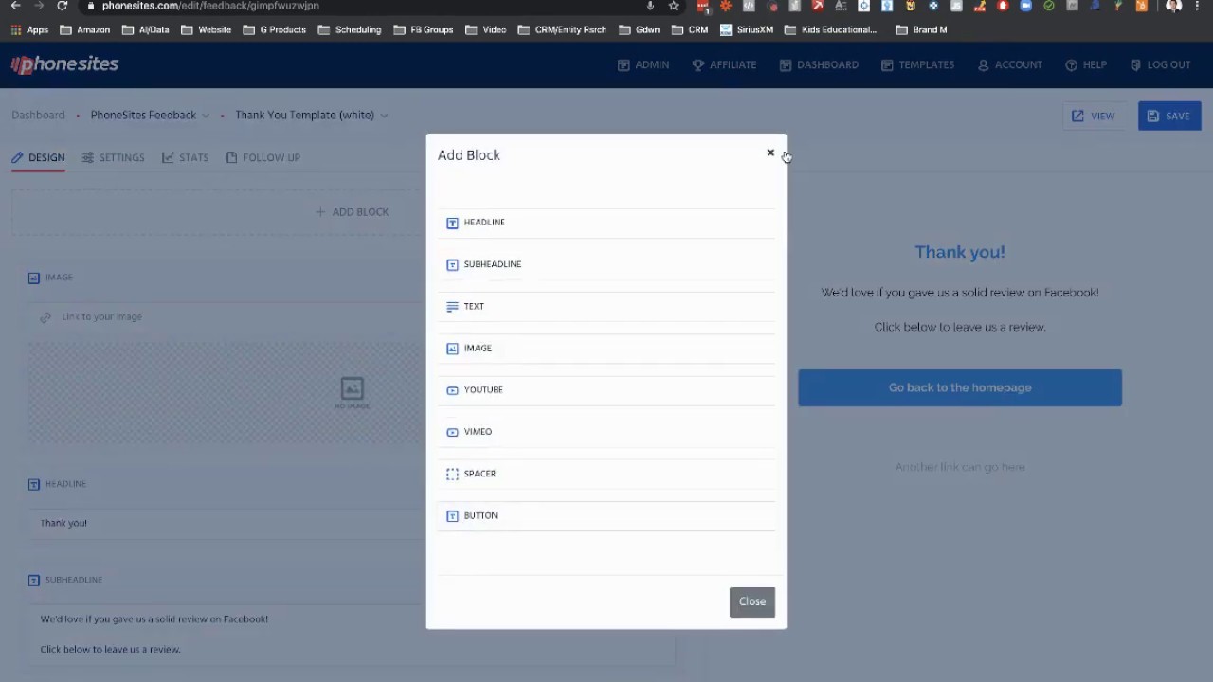Bookmark the page with the star icon
Image resolution: width=1213 pixels, height=682 pixels.
[x=674, y=6]
